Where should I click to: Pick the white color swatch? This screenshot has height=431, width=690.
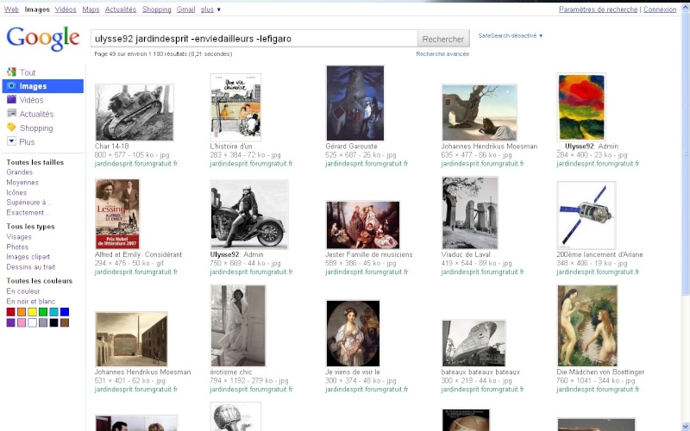point(32,322)
